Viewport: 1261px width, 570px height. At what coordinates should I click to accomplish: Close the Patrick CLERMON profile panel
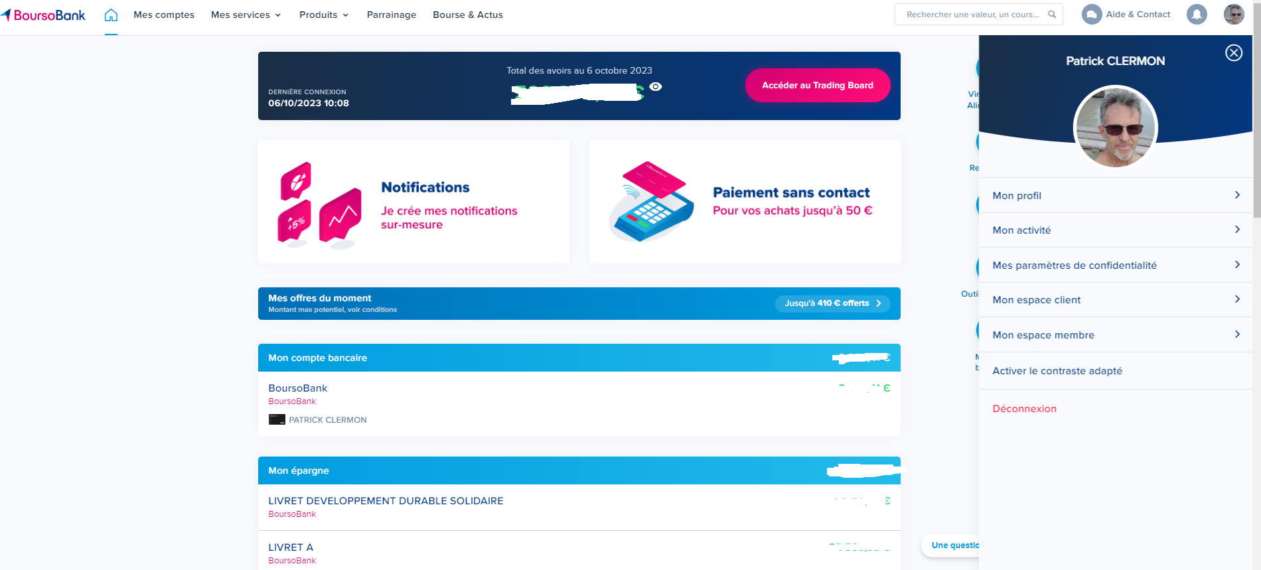(1234, 53)
